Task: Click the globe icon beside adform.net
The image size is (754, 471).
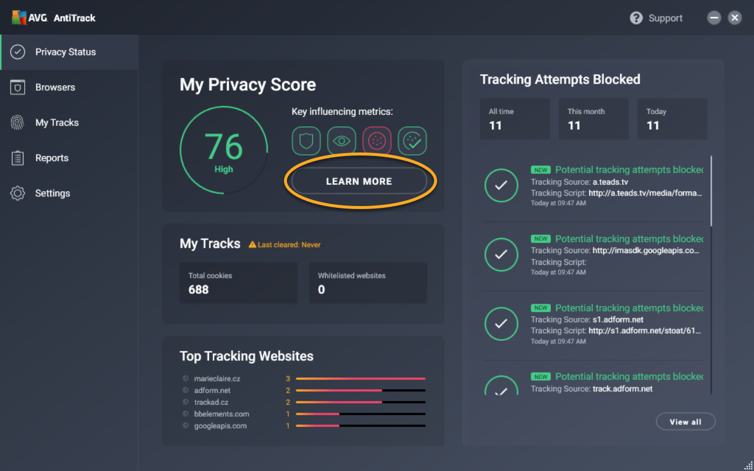Action: [x=186, y=390]
